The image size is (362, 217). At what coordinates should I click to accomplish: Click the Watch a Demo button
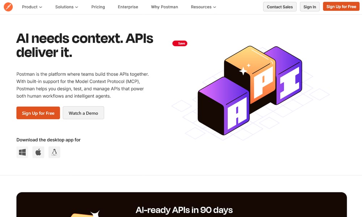tap(83, 113)
